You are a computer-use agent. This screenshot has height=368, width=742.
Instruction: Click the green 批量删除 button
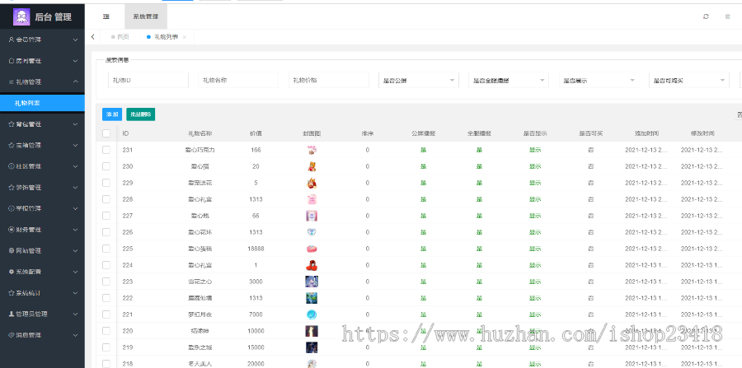pos(140,114)
